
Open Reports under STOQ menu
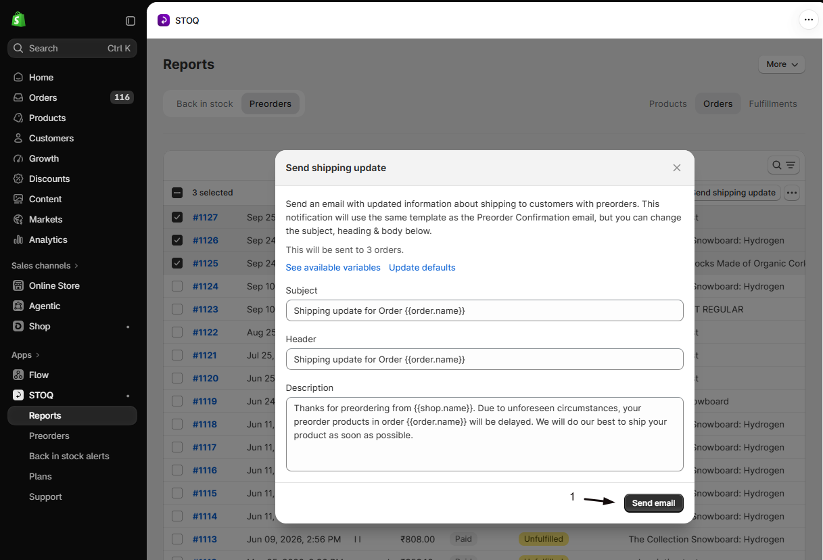tap(72, 415)
